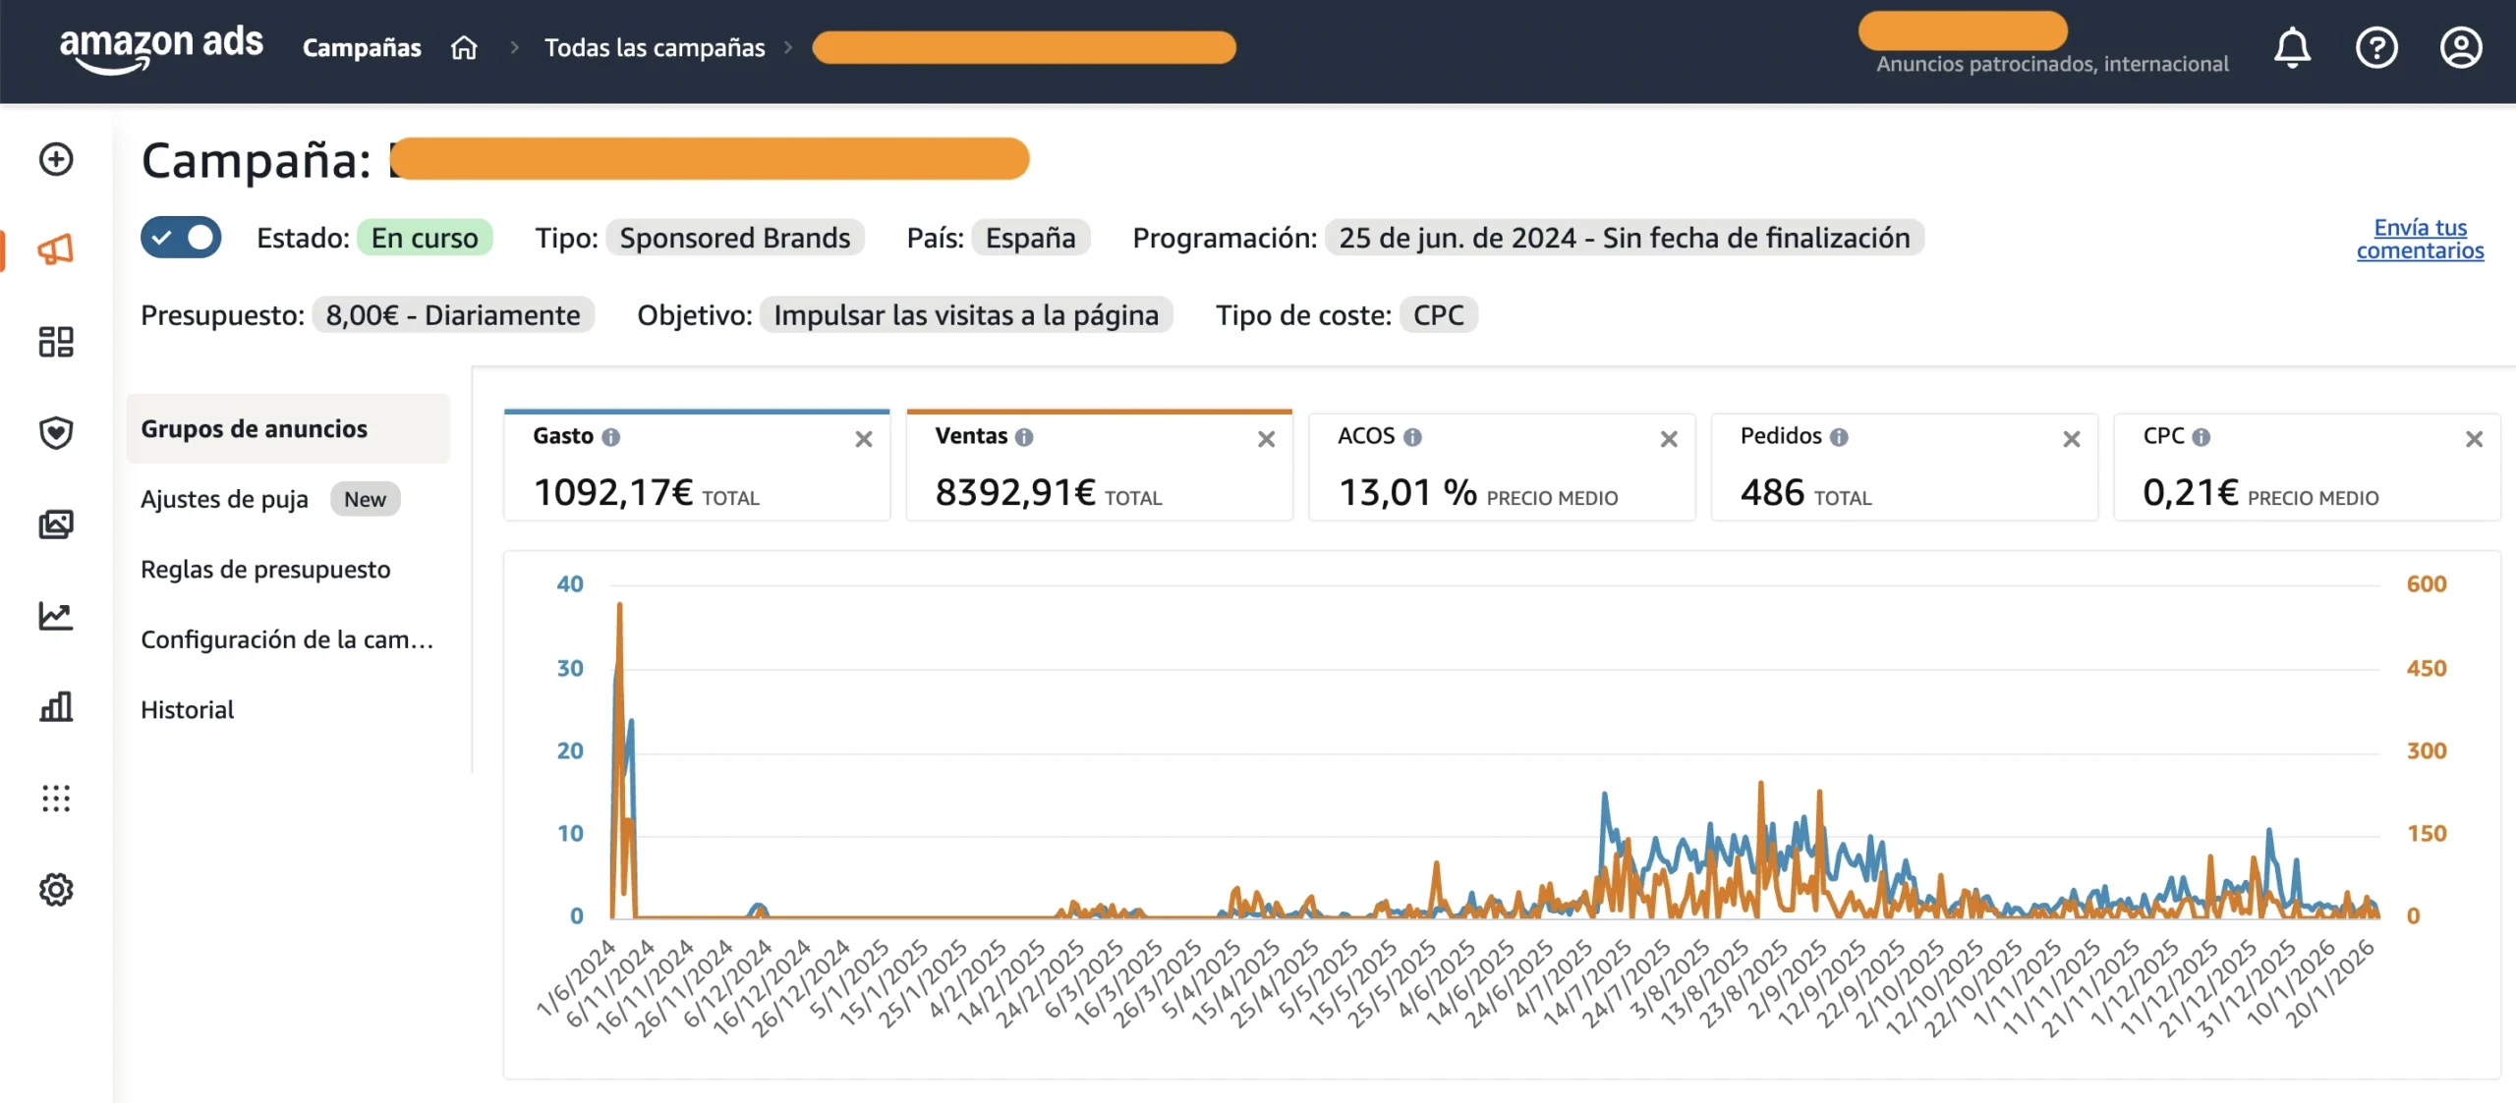Click the notifications bell icon
Image resolution: width=2516 pixels, height=1103 pixels.
pos(2292,47)
